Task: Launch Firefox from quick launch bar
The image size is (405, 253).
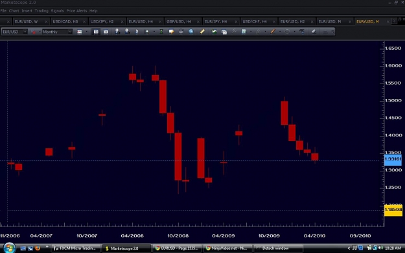Action: click(x=38, y=248)
